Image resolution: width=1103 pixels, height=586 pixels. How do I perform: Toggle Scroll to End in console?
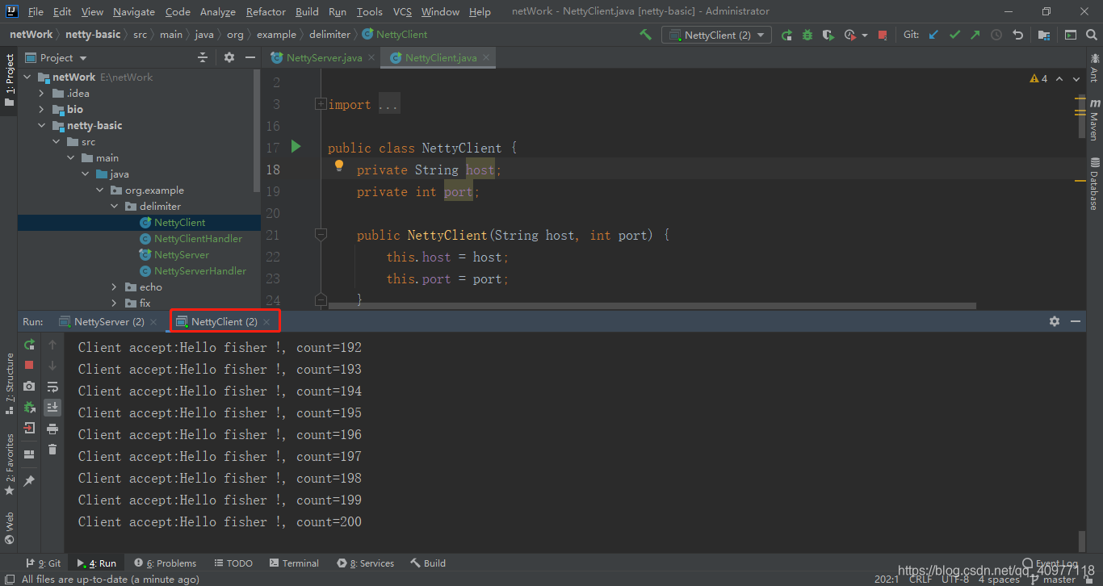click(x=52, y=408)
